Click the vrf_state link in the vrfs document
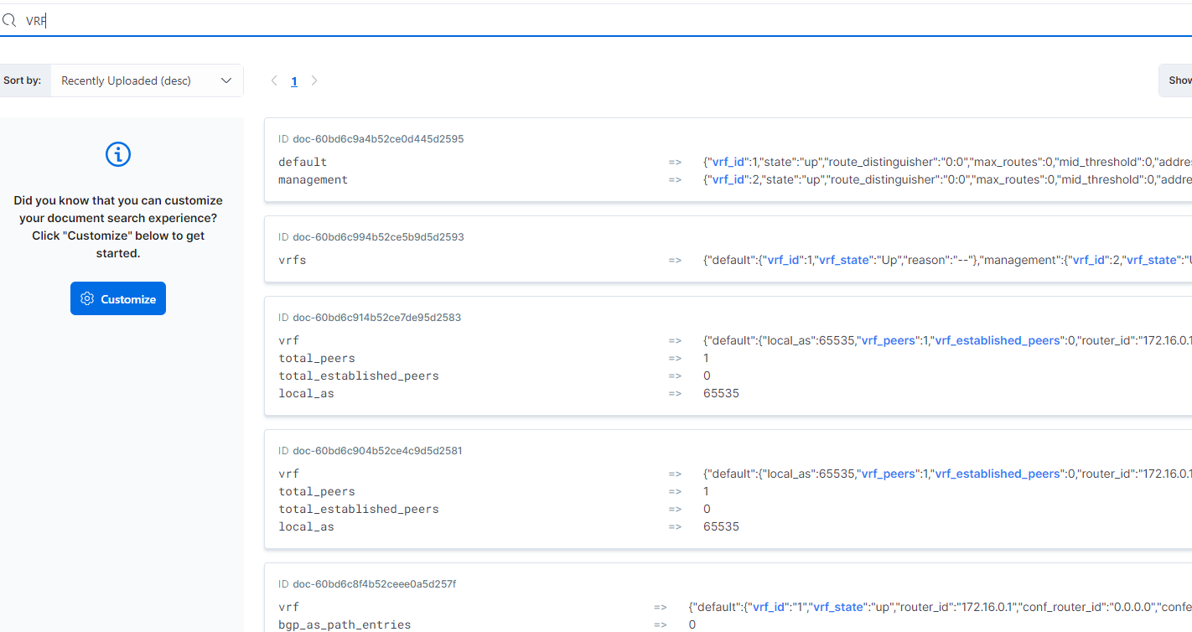 pos(844,260)
